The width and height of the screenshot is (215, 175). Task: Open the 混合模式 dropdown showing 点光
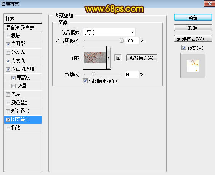pyautogui.click(x=109, y=32)
